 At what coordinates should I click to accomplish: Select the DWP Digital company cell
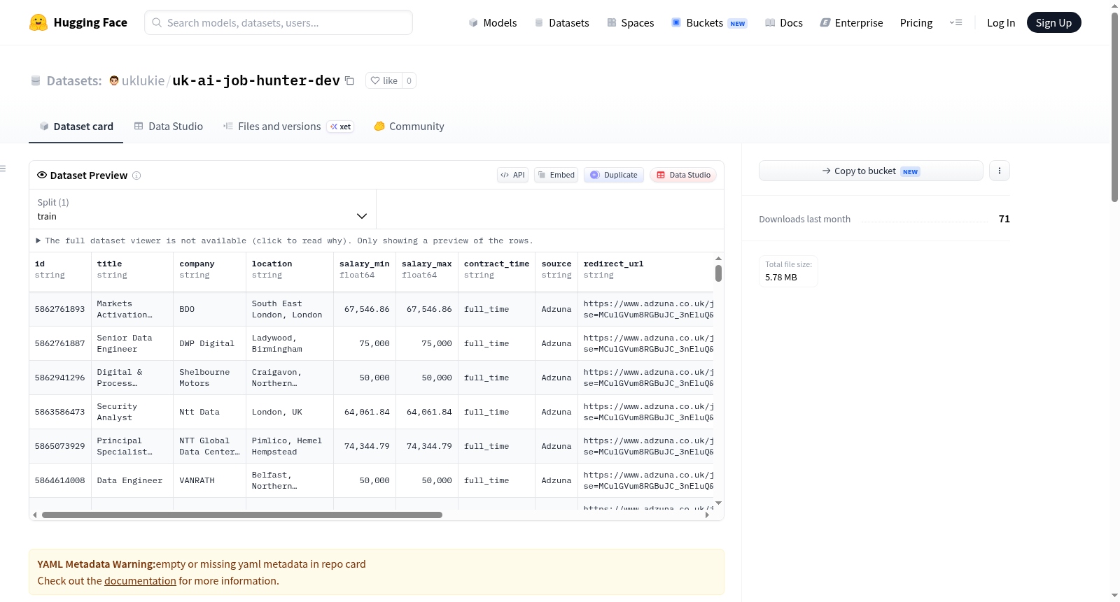coord(210,343)
